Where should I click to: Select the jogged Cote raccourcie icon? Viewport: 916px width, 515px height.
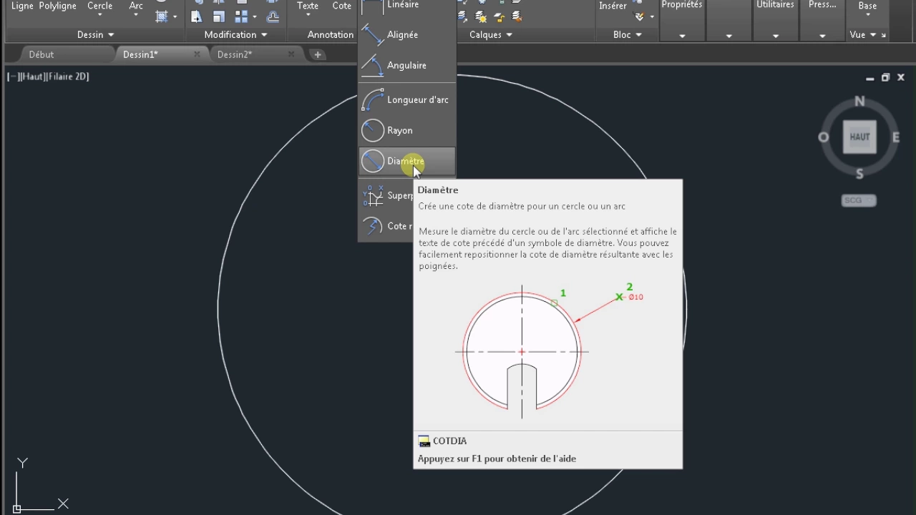(x=373, y=226)
